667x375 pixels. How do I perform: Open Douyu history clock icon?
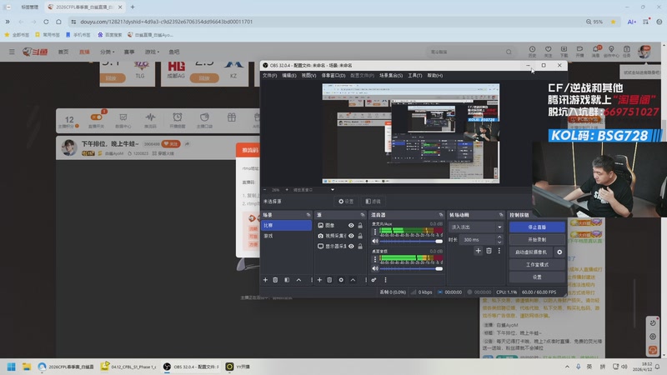tap(532, 51)
